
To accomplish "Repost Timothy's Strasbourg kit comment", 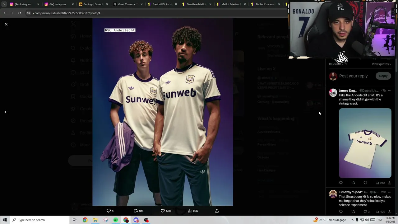I will coord(353,212).
